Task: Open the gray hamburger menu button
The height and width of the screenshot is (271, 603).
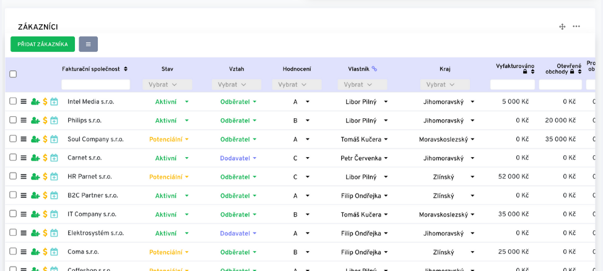Action: click(88, 44)
